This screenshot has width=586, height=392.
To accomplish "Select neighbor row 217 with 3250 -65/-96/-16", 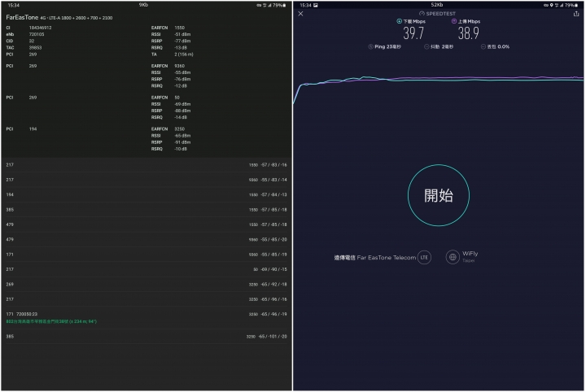I will point(146,299).
